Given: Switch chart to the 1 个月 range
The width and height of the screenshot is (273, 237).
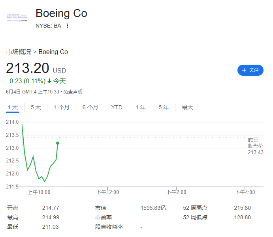Looking at the screenshot, I should 62,107.
